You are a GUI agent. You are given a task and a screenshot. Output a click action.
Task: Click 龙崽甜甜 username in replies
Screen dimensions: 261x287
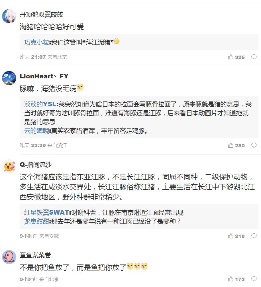tap(36, 221)
